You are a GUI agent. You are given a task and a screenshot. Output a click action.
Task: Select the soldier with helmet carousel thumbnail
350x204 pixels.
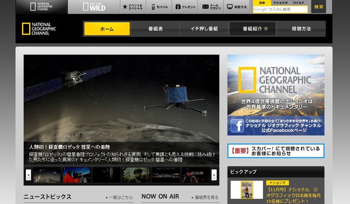pos(136,175)
